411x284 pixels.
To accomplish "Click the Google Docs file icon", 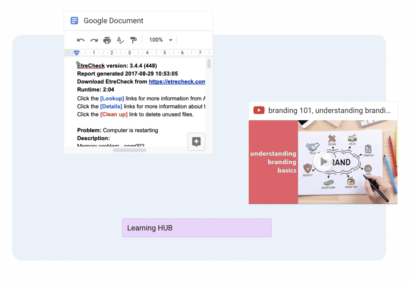I will coord(74,21).
